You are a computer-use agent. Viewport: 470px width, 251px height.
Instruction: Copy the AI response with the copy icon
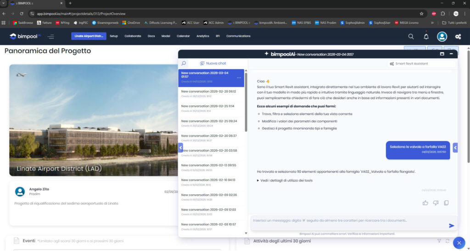coord(446,203)
